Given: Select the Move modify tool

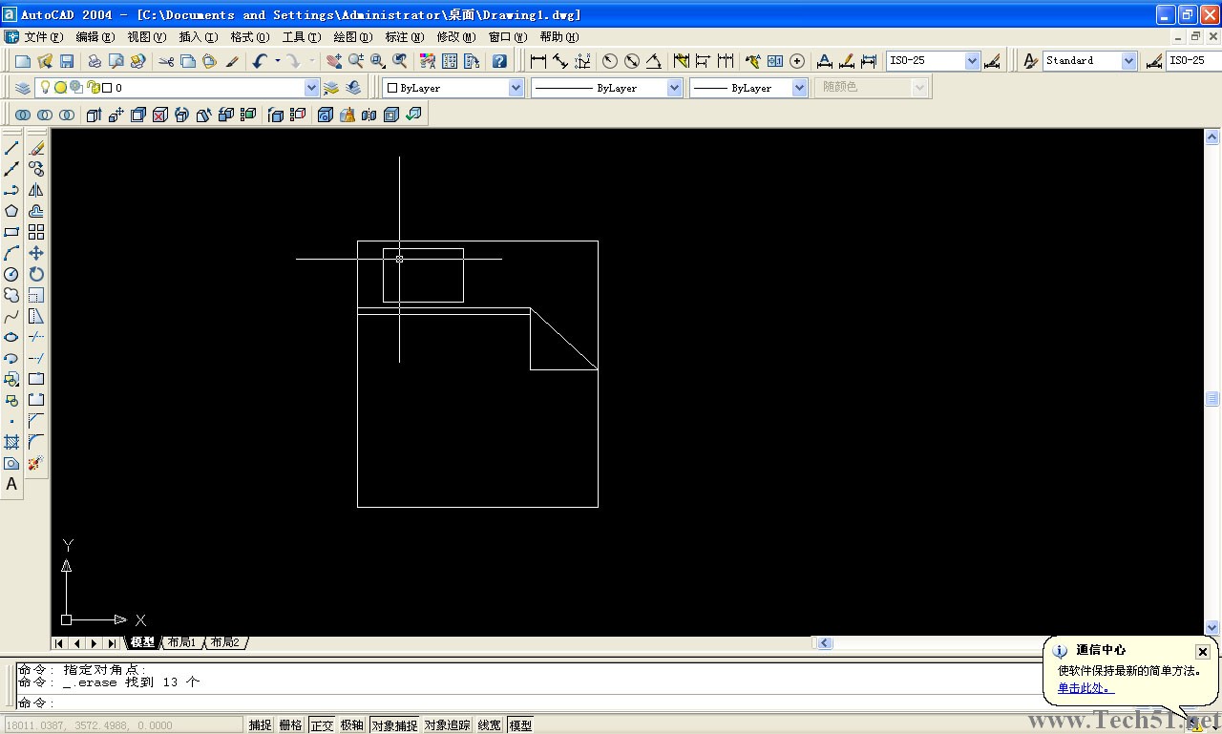Looking at the screenshot, I should (x=36, y=253).
